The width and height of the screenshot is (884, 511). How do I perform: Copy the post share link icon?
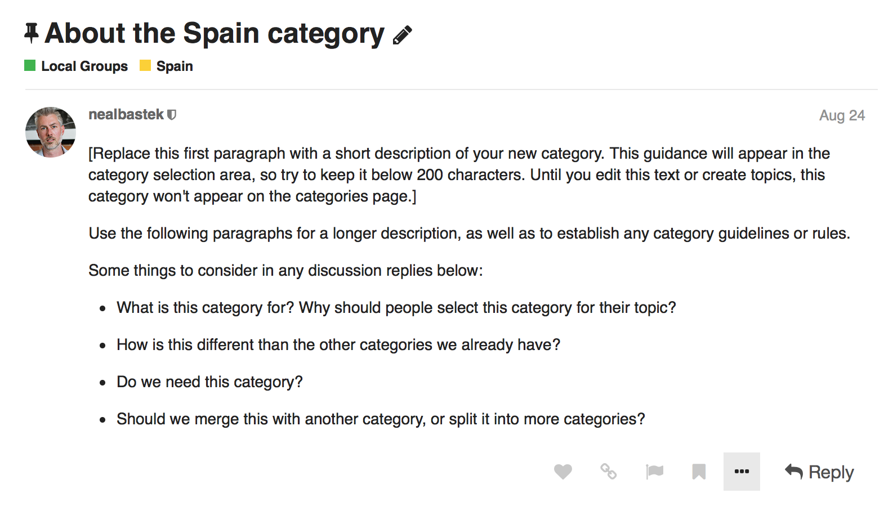pyautogui.click(x=608, y=472)
